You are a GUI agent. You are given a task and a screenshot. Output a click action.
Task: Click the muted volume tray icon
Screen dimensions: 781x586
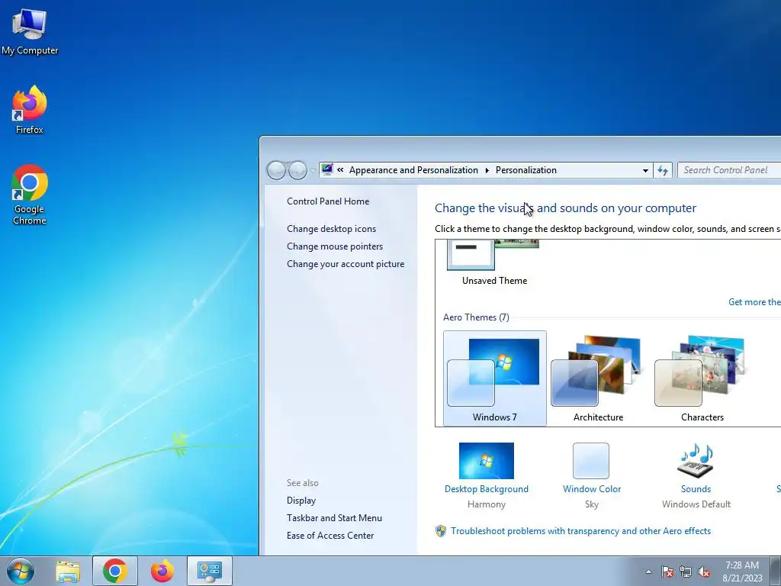tap(704, 572)
